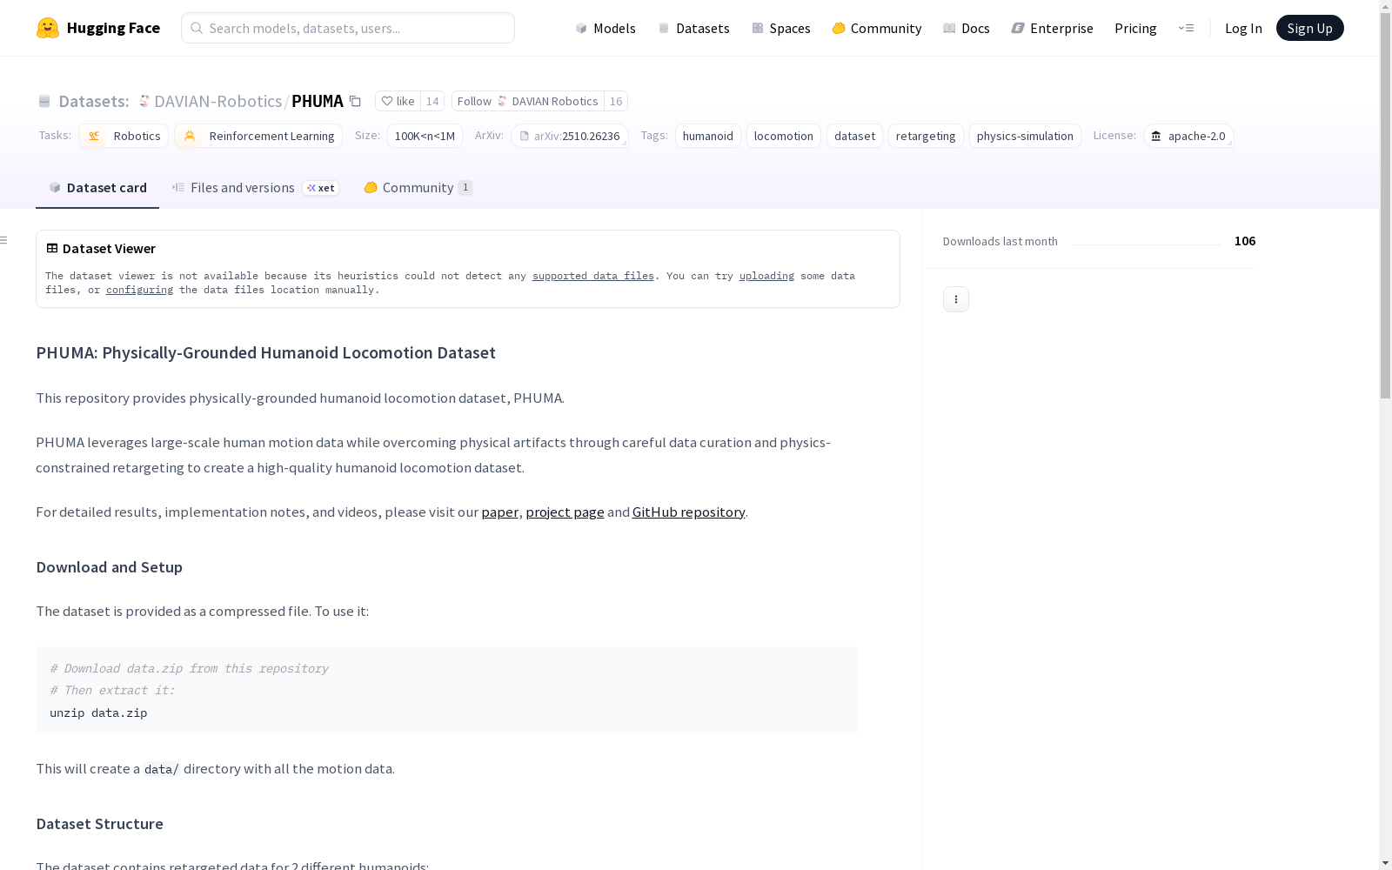Click the Sign Up button

[1310, 28]
